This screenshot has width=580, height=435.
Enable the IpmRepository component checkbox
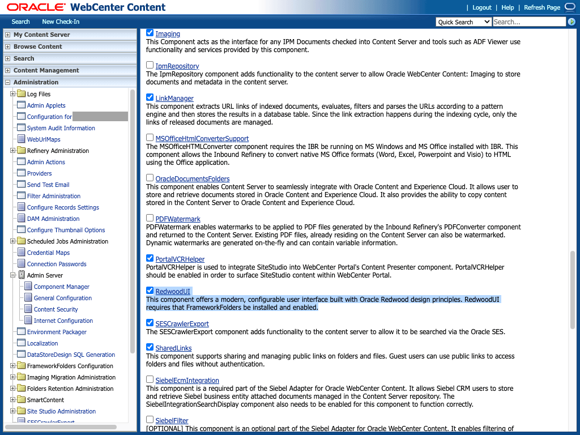point(150,65)
